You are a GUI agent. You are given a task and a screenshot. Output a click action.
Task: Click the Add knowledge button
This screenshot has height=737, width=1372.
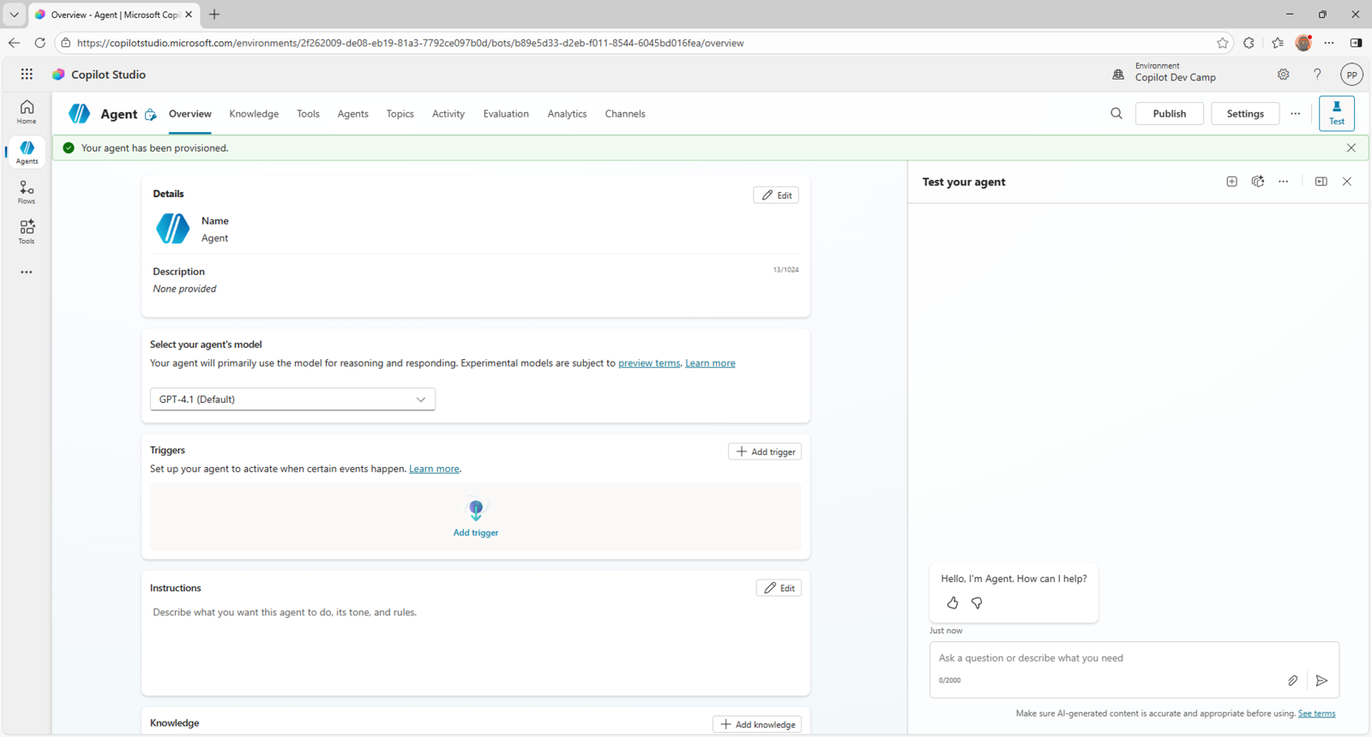(x=757, y=724)
